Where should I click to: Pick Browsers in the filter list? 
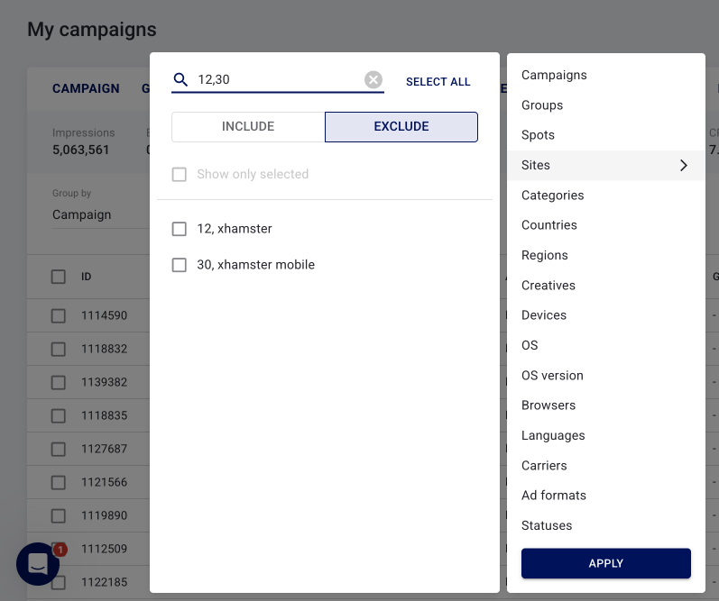point(548,405)
